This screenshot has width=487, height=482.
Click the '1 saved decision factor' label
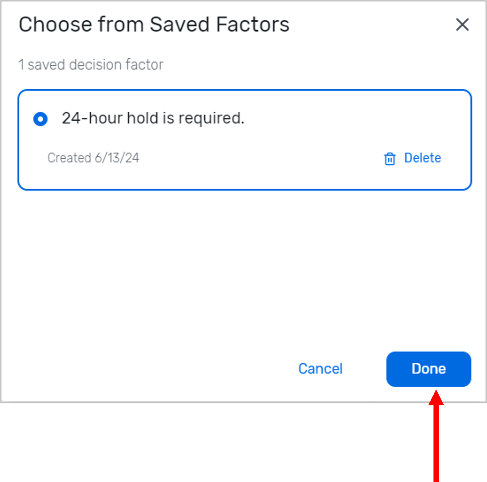coord(91,65)
